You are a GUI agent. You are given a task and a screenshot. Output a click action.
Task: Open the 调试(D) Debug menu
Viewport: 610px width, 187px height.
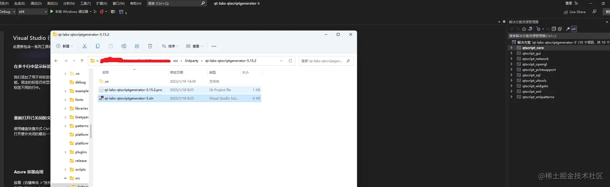pyautogui.click(x=36, y=3)
